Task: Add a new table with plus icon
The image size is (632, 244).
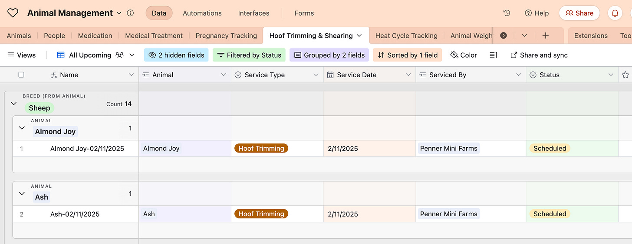Action: coord(546,36)
